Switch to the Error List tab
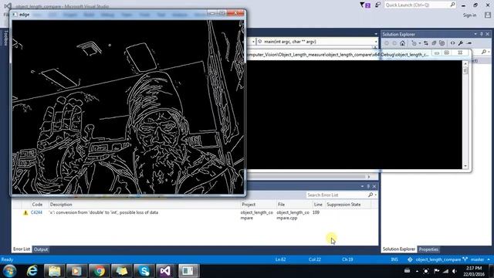The height and width of the screenshot is (278, 494). click(22, 249)
